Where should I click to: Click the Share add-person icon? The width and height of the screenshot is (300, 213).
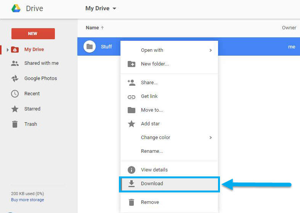[132, 83]
